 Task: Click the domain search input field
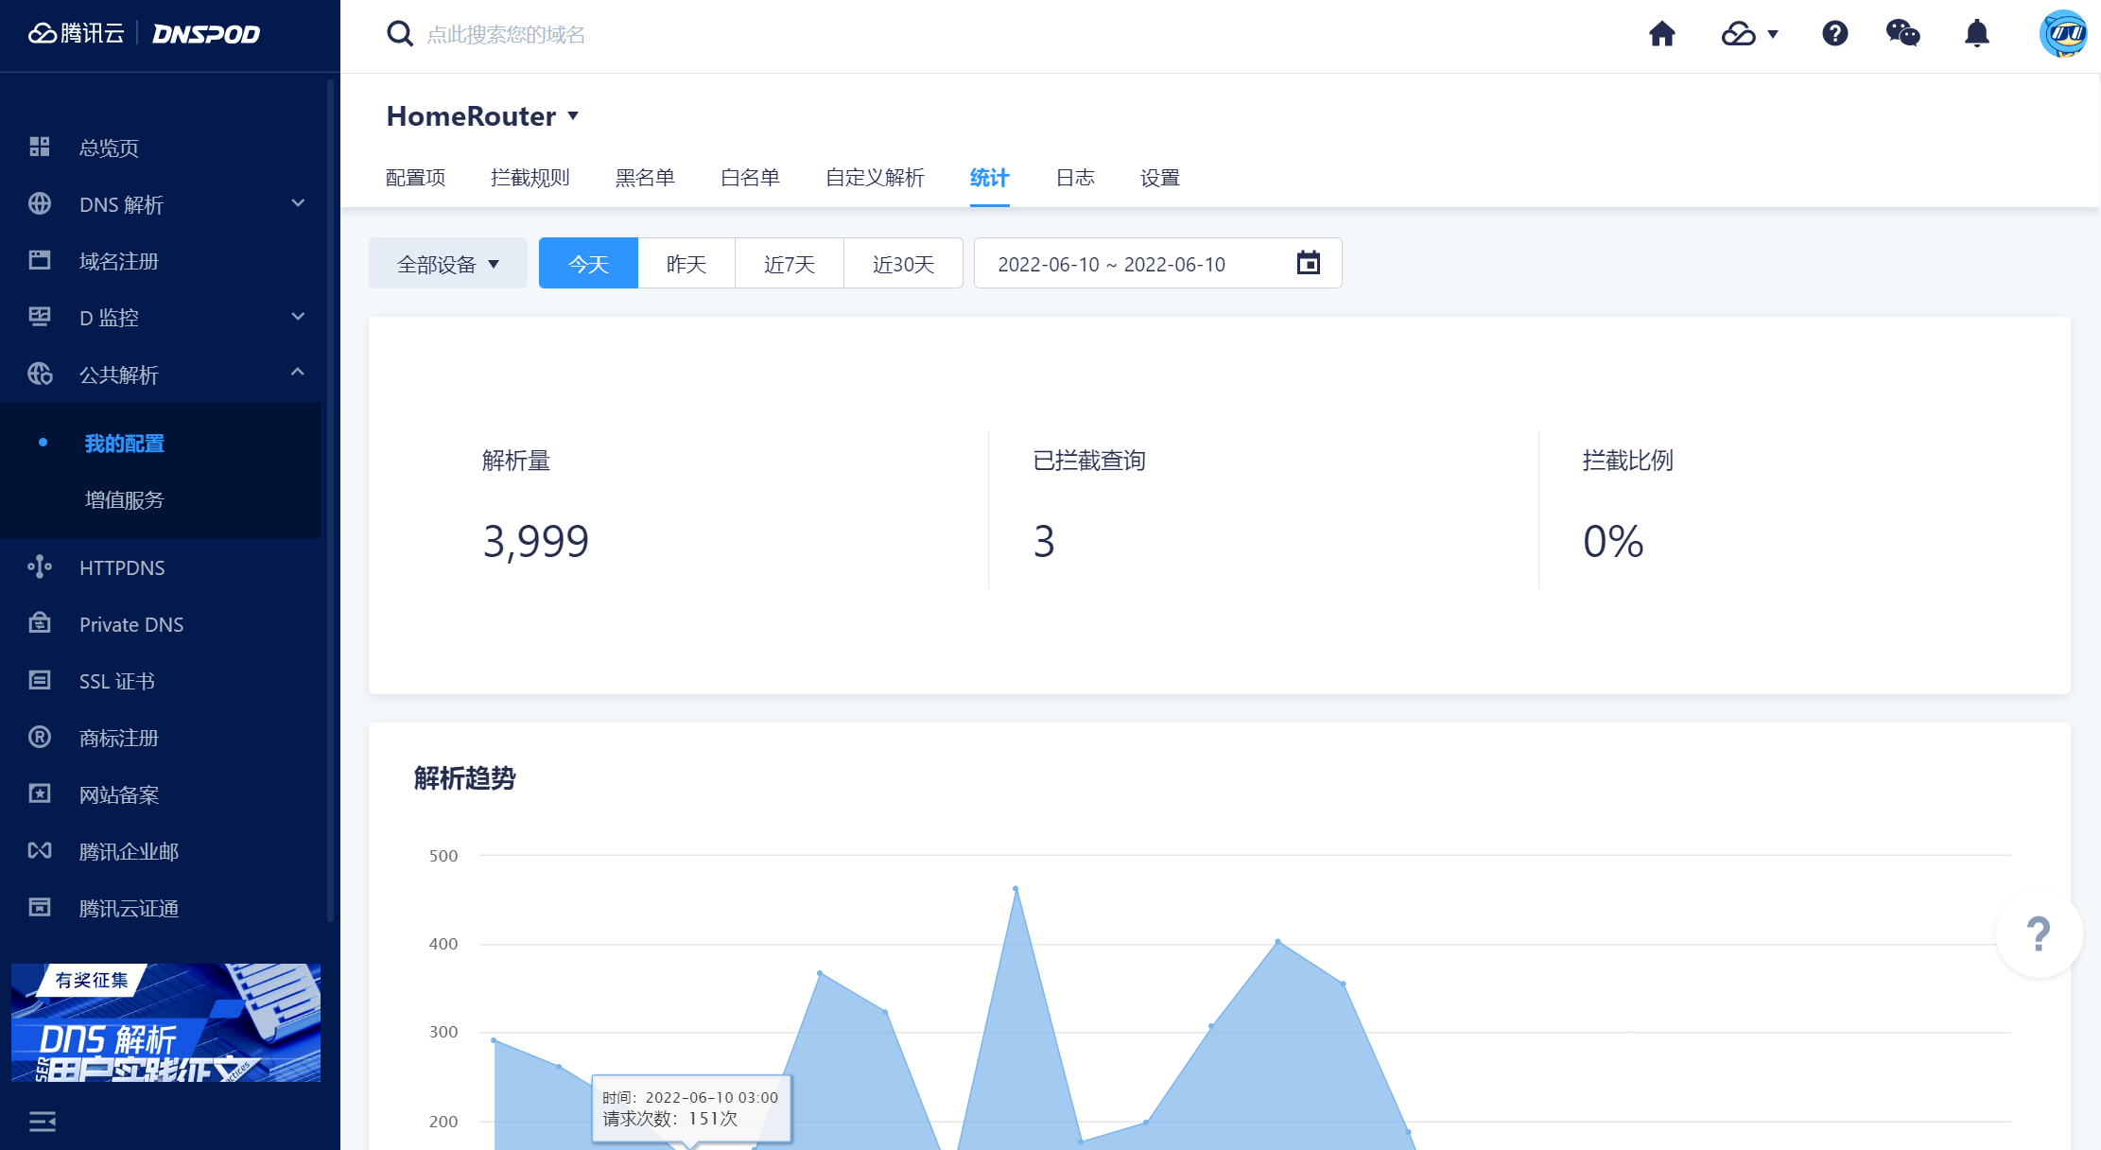tap(662, 35)
